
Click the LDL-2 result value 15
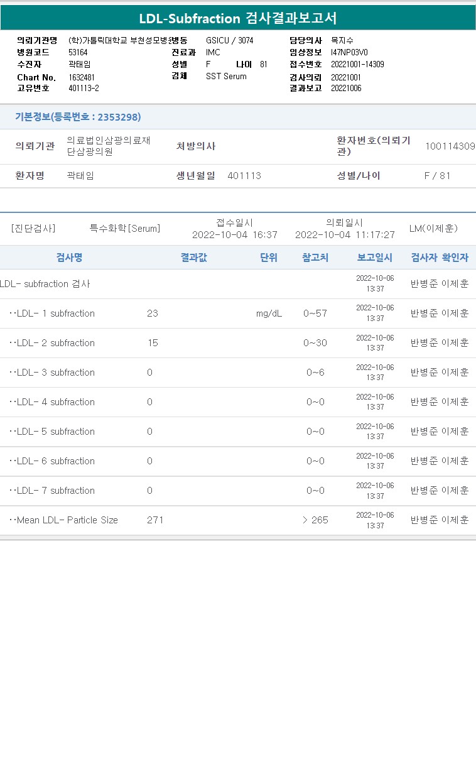153,343
